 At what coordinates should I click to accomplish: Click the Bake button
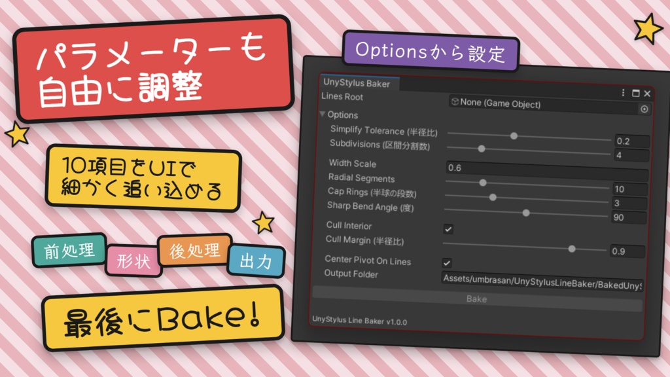[477, 298]
